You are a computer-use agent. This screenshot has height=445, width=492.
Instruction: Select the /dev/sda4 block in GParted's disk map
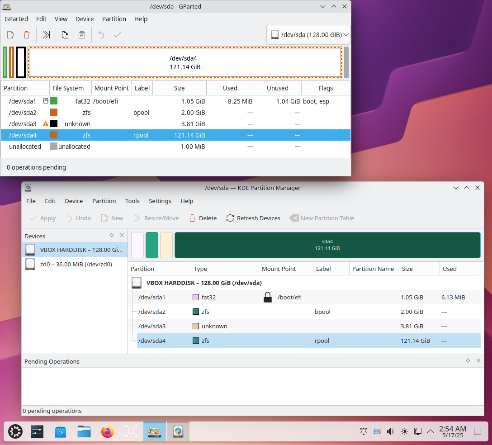[185, 62]
